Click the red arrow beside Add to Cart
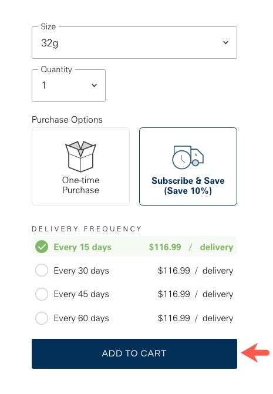Viewport: 273px width, 394px height. [x=255, y=352]
